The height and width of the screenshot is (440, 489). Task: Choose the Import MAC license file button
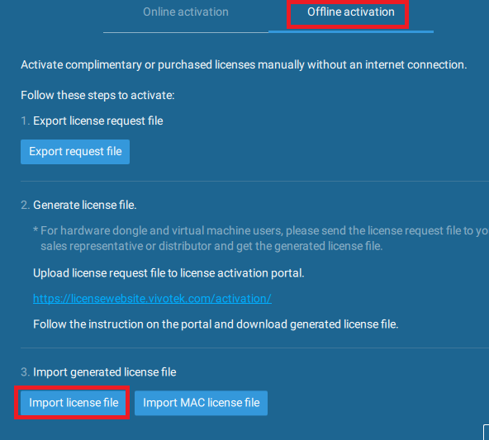pos(202,403)
